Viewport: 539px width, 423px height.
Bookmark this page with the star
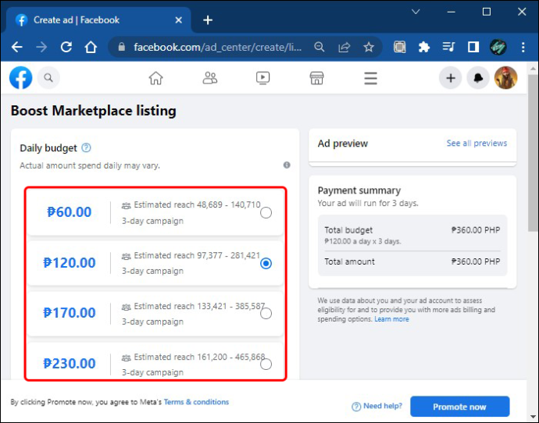tap(369, 47)
